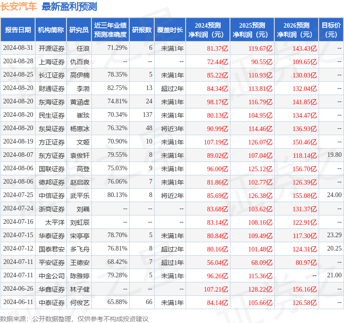The image size is (344, 323).
Task: Click the 机构简称 column header
Action: click(x=51, y=30)
